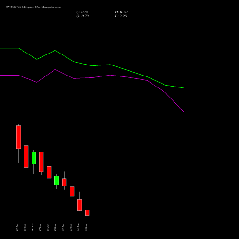Click the red candle for 22 Jan
Image resolution: width=239 pixels, height=239 pixels.
point(65,183)
